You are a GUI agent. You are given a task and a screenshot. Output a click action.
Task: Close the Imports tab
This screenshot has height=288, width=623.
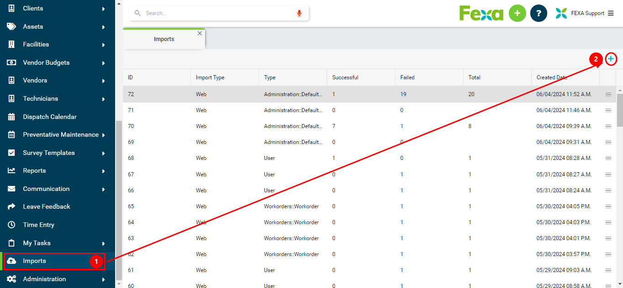(200, 33)
